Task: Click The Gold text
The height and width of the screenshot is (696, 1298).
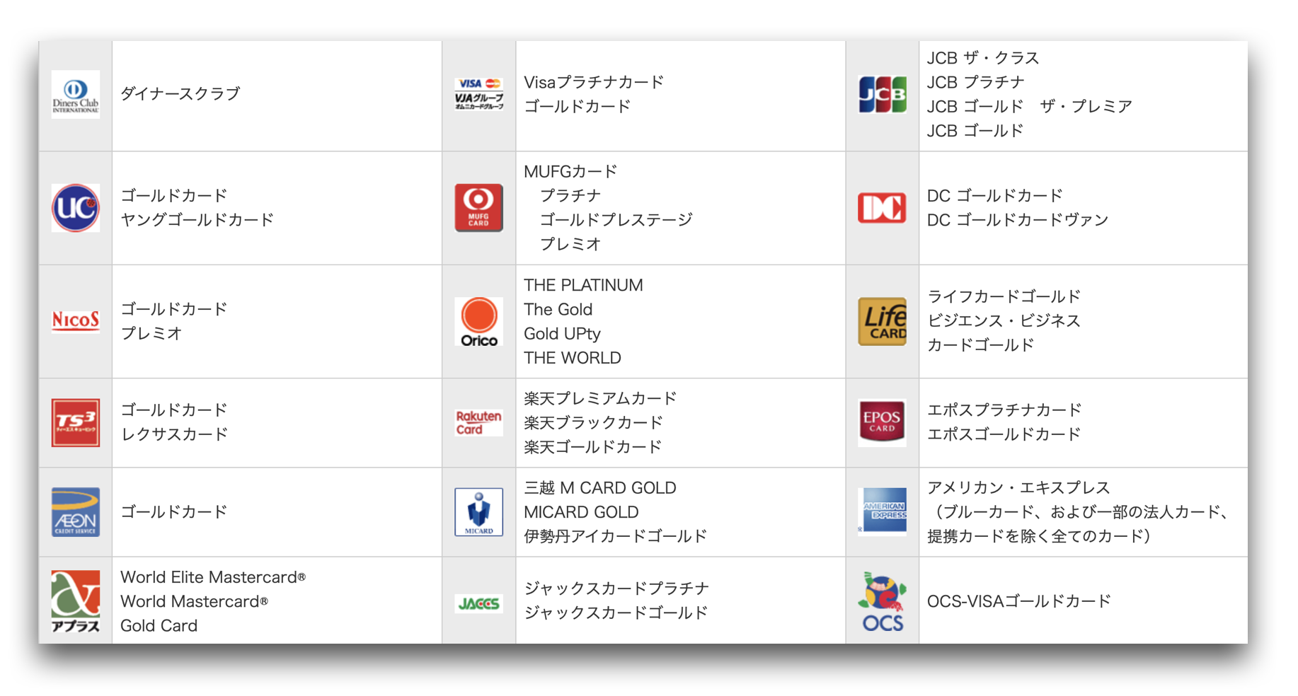Action: [558, 310]
